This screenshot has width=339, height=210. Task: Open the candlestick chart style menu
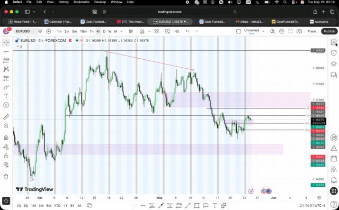click(131, 31)
